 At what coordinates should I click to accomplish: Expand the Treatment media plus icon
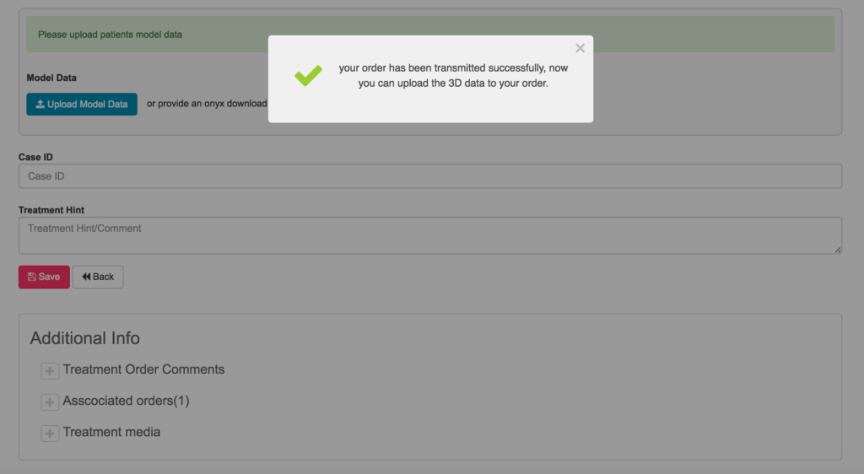(x=50, y=434)
